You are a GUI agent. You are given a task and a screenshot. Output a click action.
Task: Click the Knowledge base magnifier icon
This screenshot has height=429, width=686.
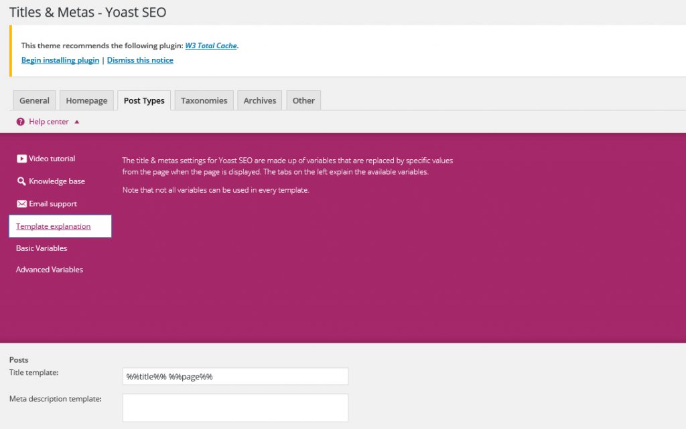tap(21, 181)
